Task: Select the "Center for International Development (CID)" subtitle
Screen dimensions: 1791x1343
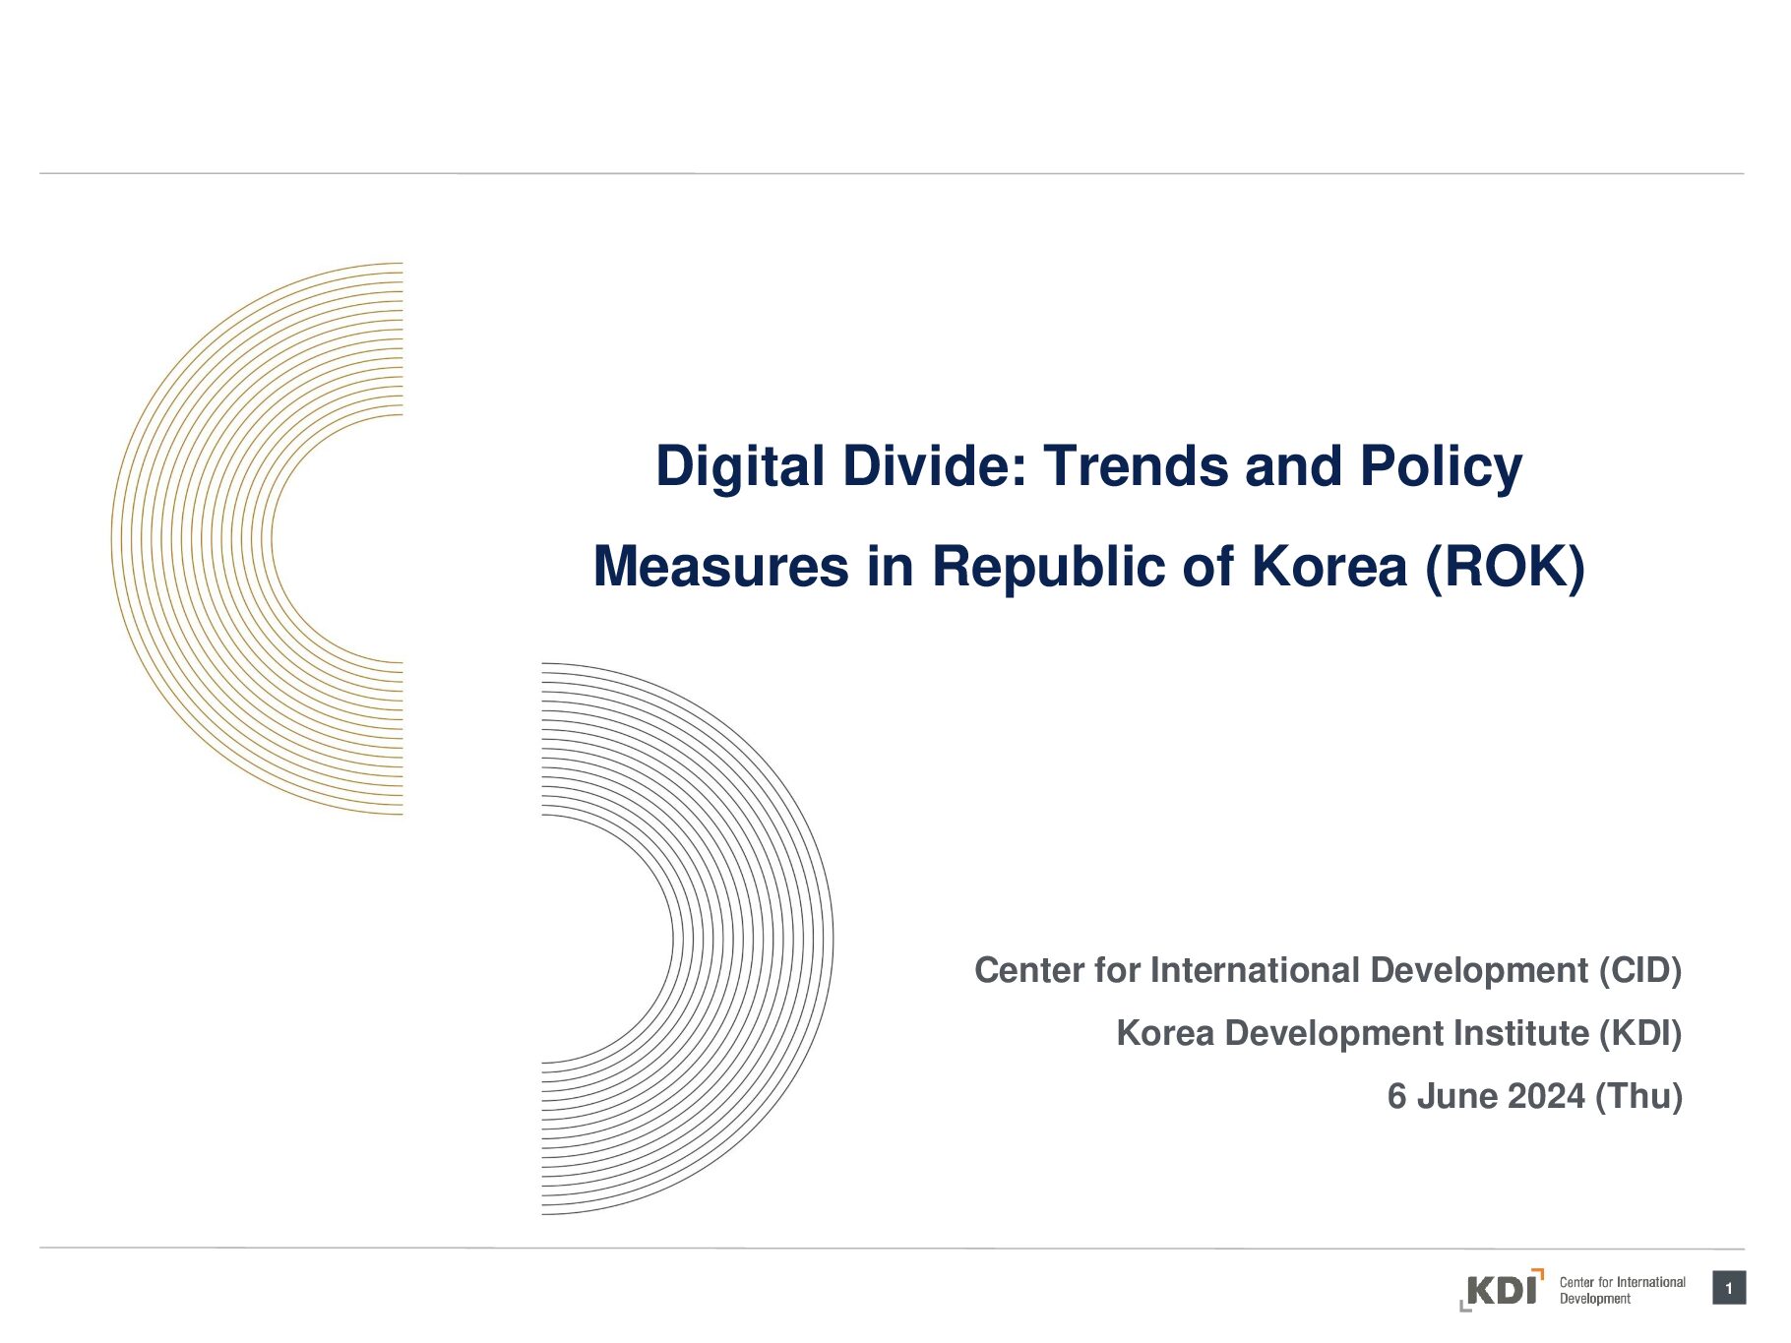Action: point(1328,970)
